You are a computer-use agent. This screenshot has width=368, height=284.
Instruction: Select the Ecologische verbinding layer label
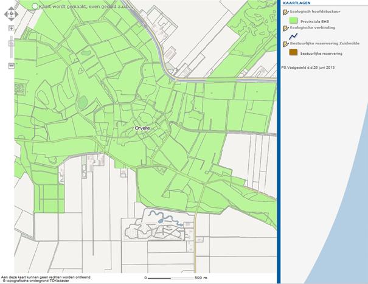click(313, 27)
